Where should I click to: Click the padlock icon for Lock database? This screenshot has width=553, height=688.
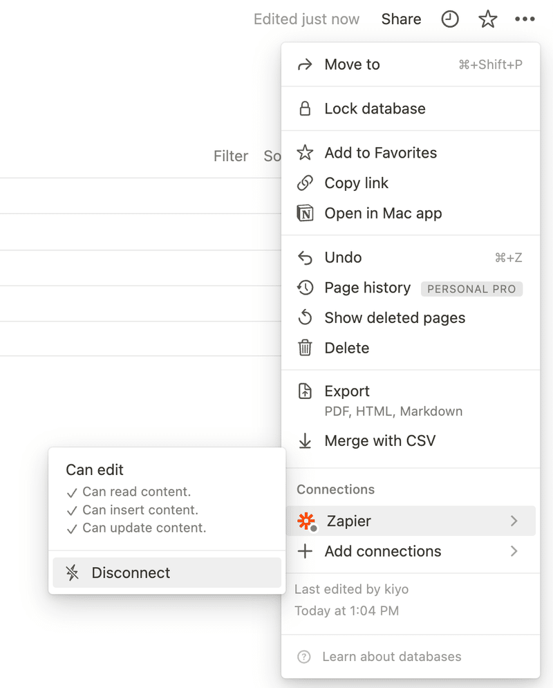pos(305,109)
